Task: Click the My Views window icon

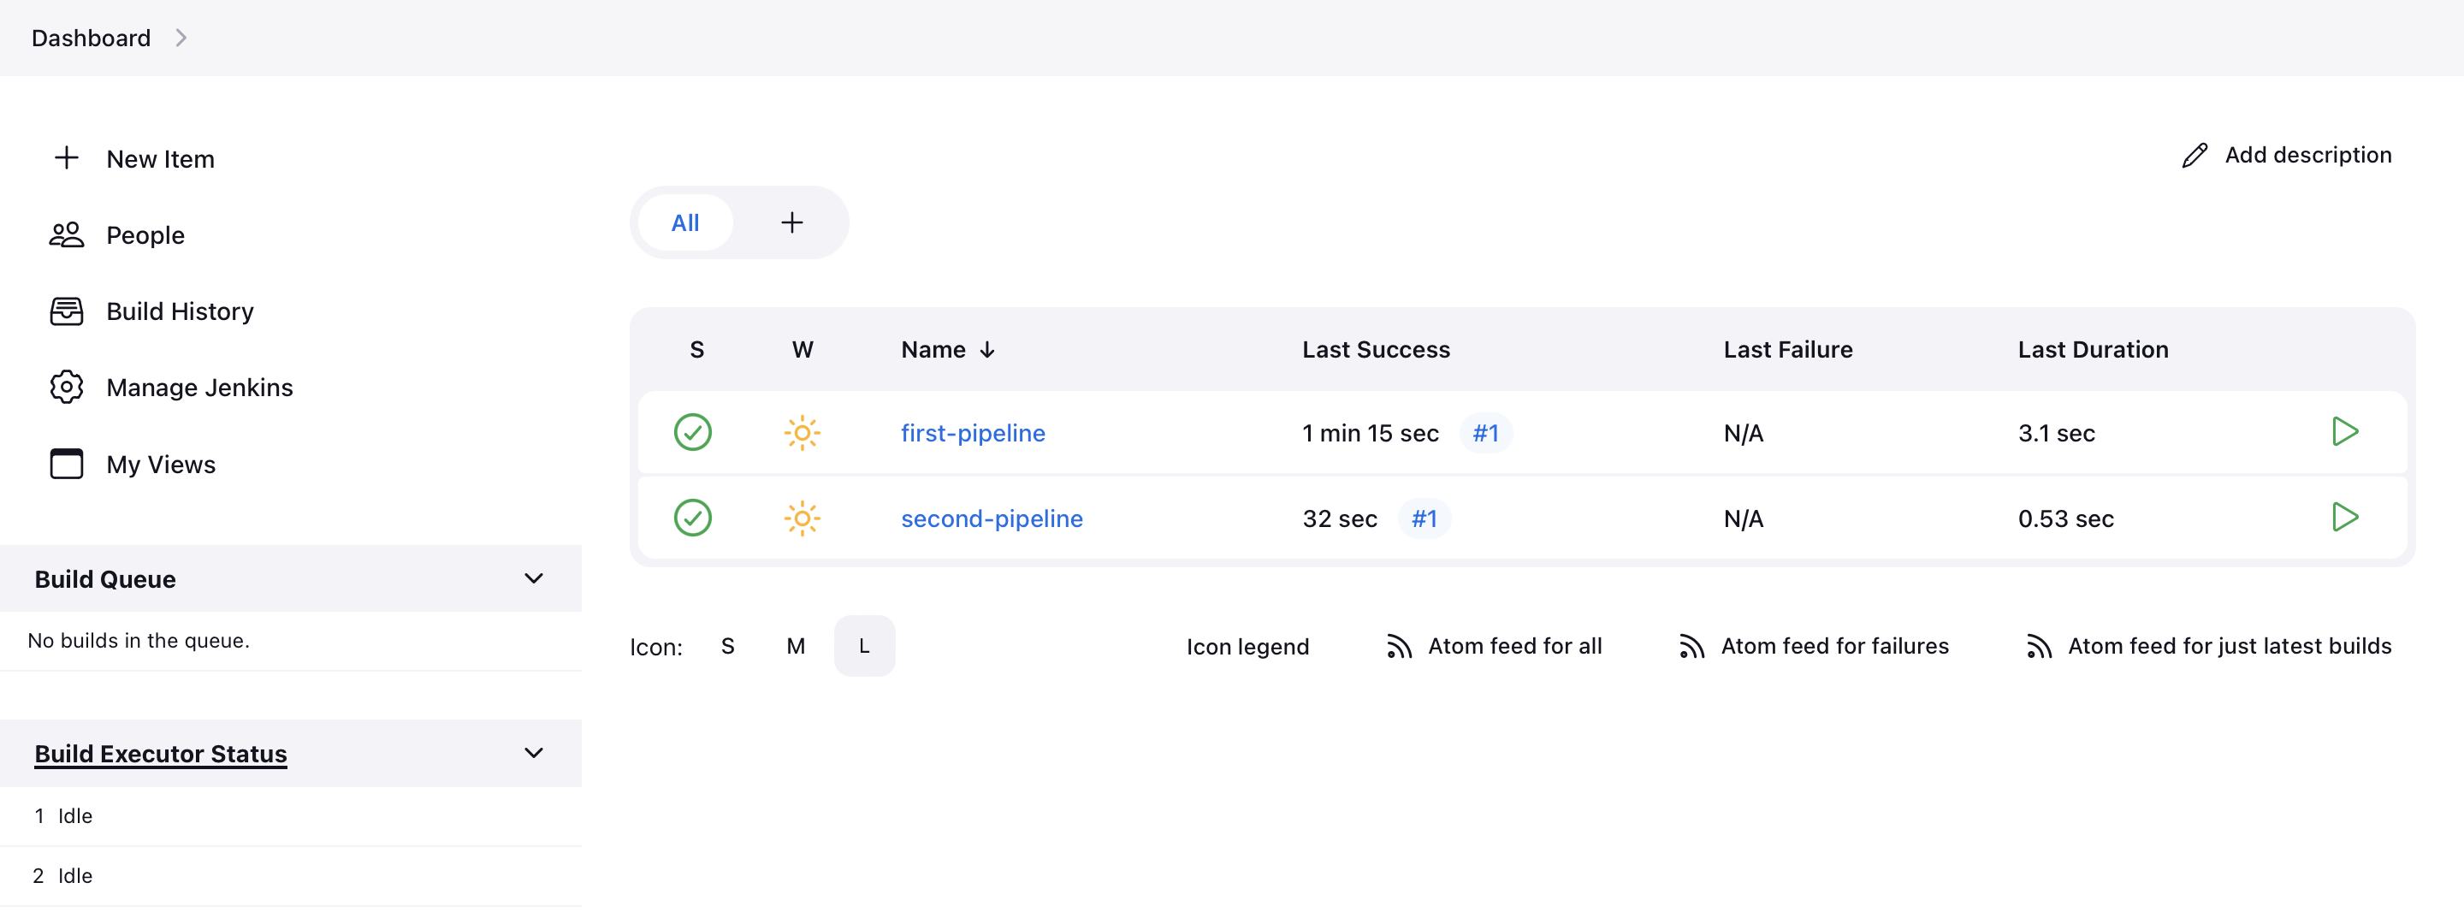Action: click(x=66, y=464)
